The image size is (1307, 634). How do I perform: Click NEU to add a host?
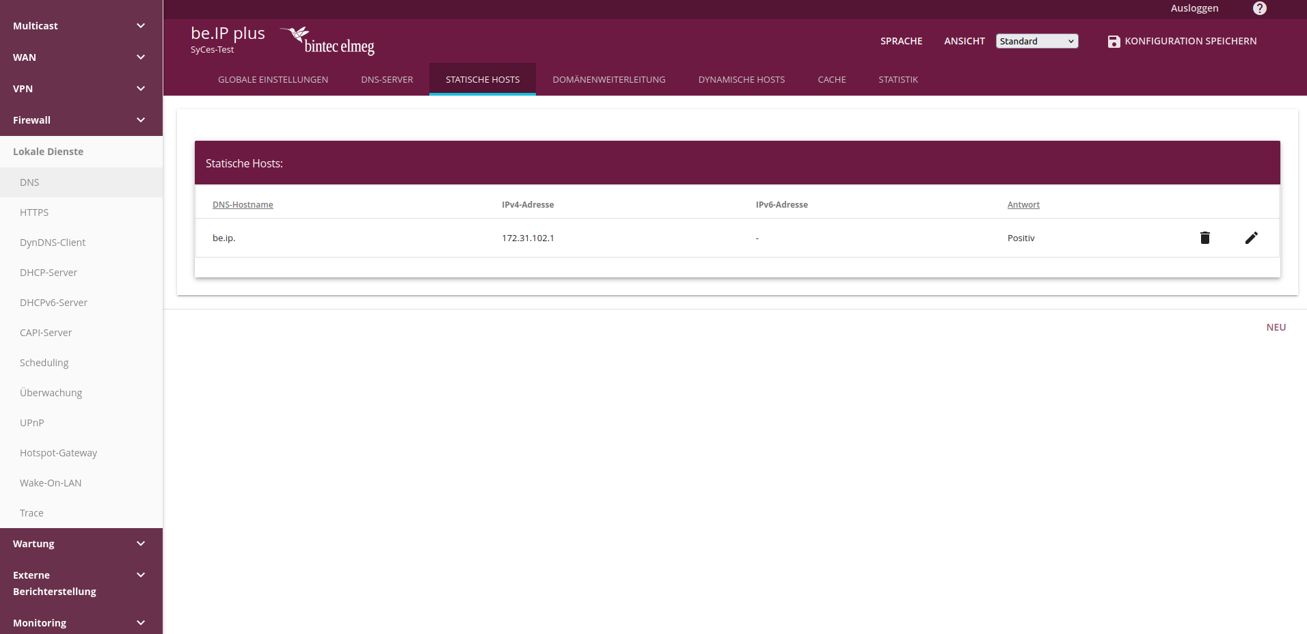(1276, 327)
